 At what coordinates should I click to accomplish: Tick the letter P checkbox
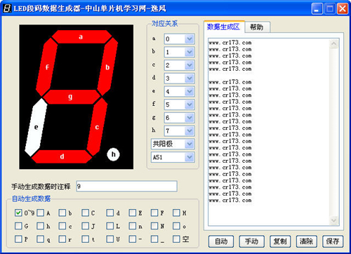18,239
